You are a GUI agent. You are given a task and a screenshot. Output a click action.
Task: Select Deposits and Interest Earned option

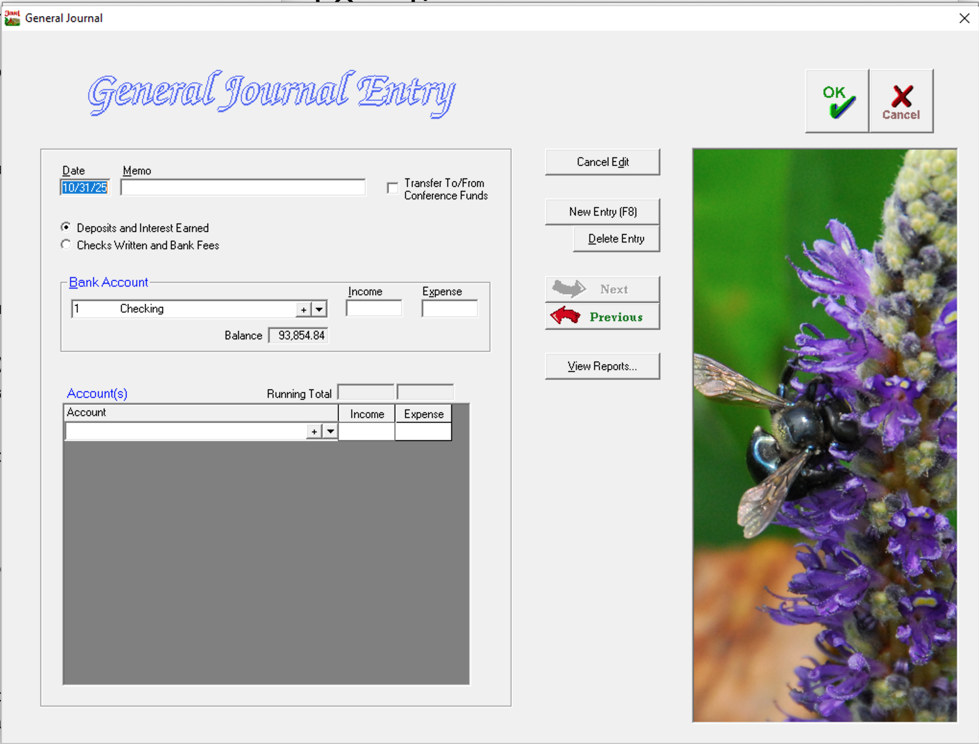click(66, 227)
